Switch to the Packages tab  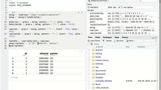[x=107, y=37]
